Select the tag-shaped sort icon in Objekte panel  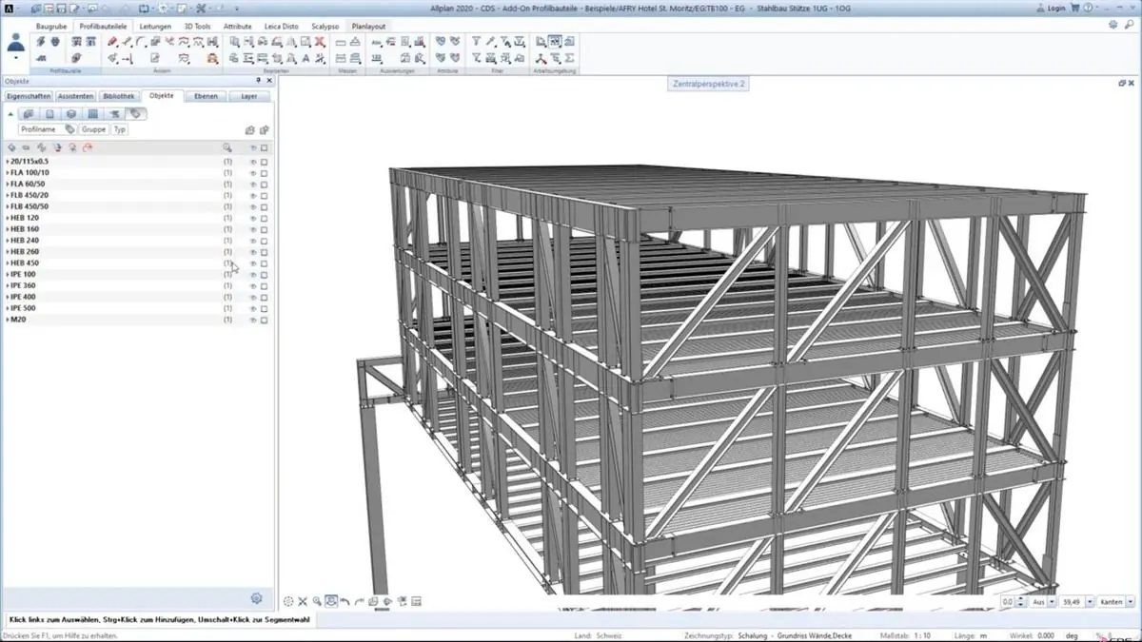135,114
